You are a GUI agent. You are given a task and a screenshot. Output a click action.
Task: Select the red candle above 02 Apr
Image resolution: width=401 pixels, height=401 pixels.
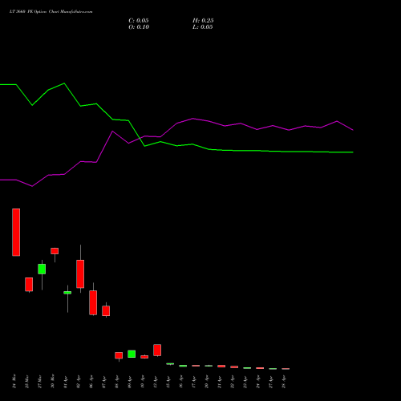(80, 274)
